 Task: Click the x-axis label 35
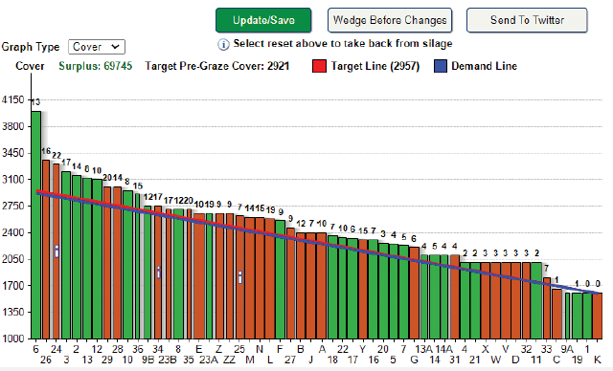(x=188, y=360)
